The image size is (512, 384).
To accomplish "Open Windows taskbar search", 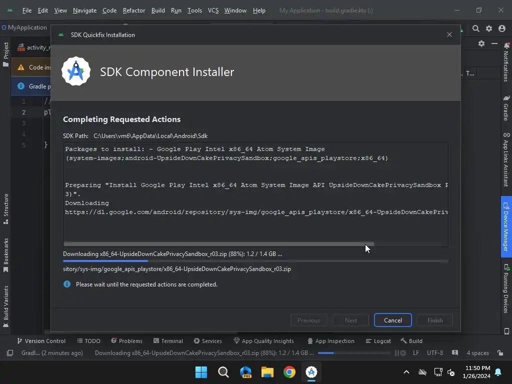I will click(x=223, y=372).
